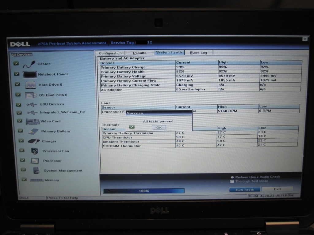
Task: Click the AC adapter sensor row
Action: click(201, 90)
